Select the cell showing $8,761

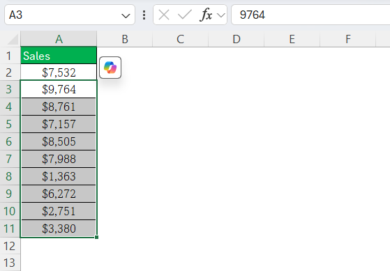click(59, 107)
